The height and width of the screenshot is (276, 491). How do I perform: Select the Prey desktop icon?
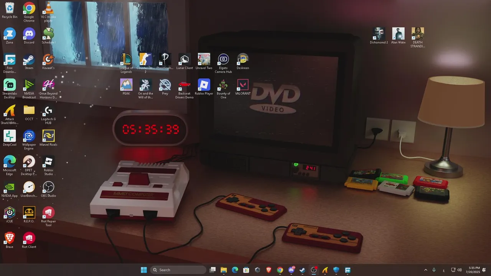pos(165,87)
